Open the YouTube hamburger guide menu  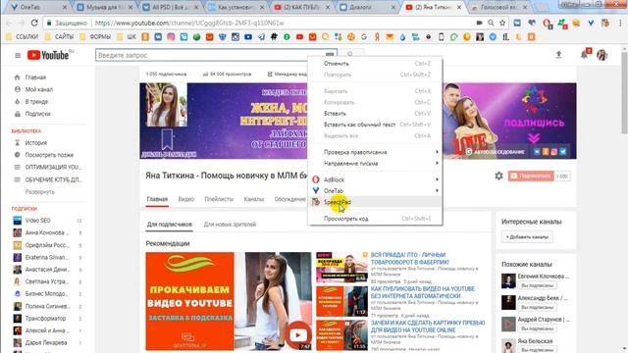click(18, 55)
